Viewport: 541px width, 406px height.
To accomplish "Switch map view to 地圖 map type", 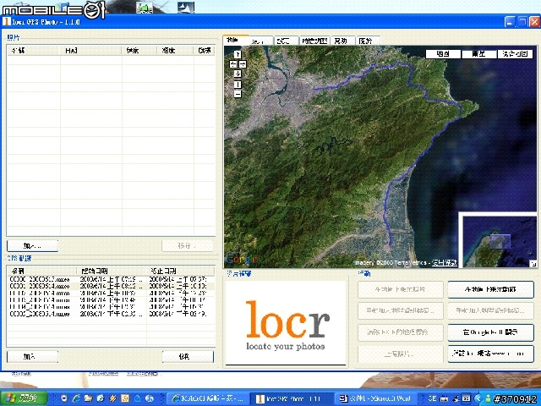I will point(443,54).
